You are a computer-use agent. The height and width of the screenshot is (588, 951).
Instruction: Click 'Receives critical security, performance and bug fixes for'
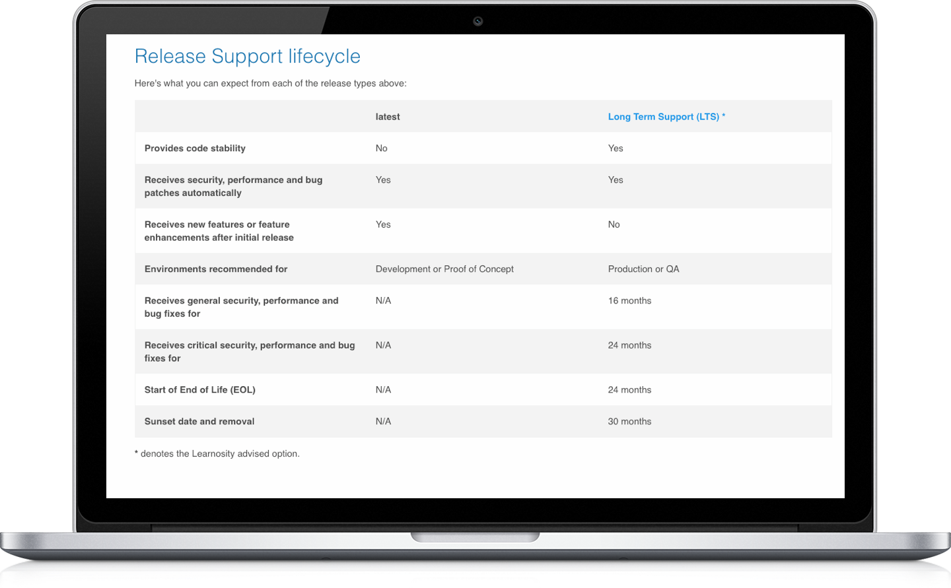coord(250,352)
